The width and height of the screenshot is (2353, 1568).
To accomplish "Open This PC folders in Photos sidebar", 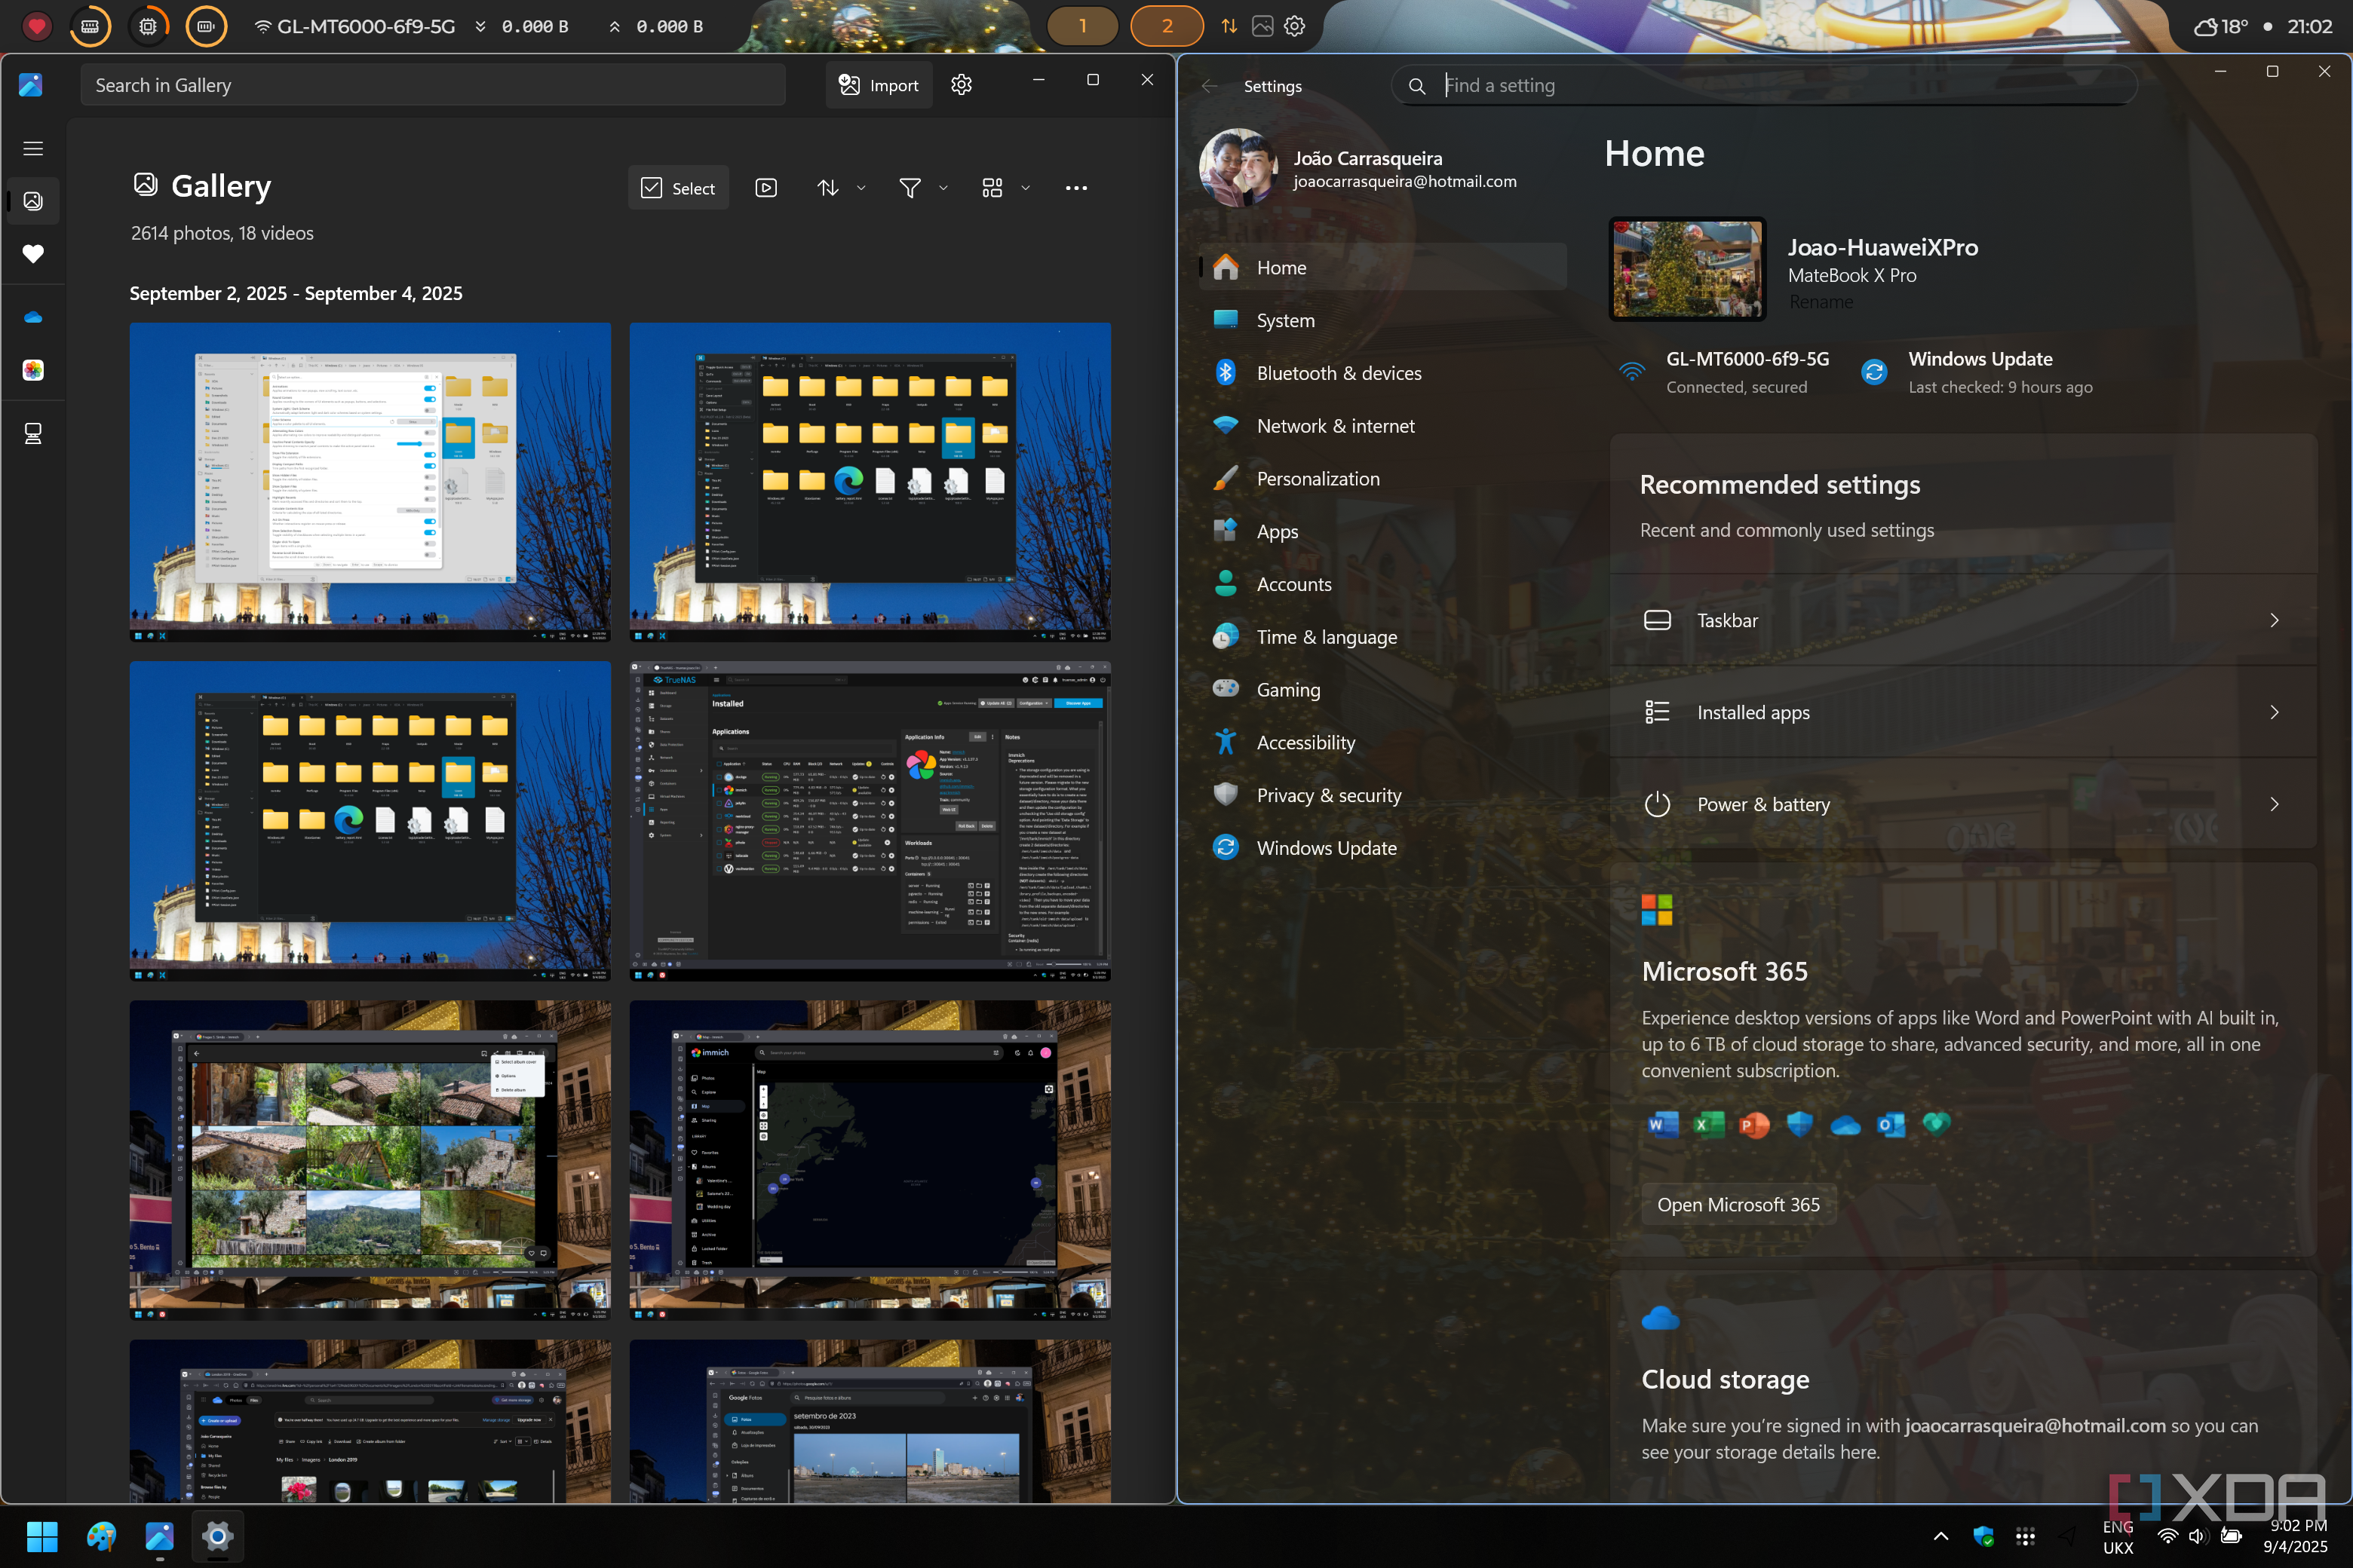I will [x=33, y=433].
